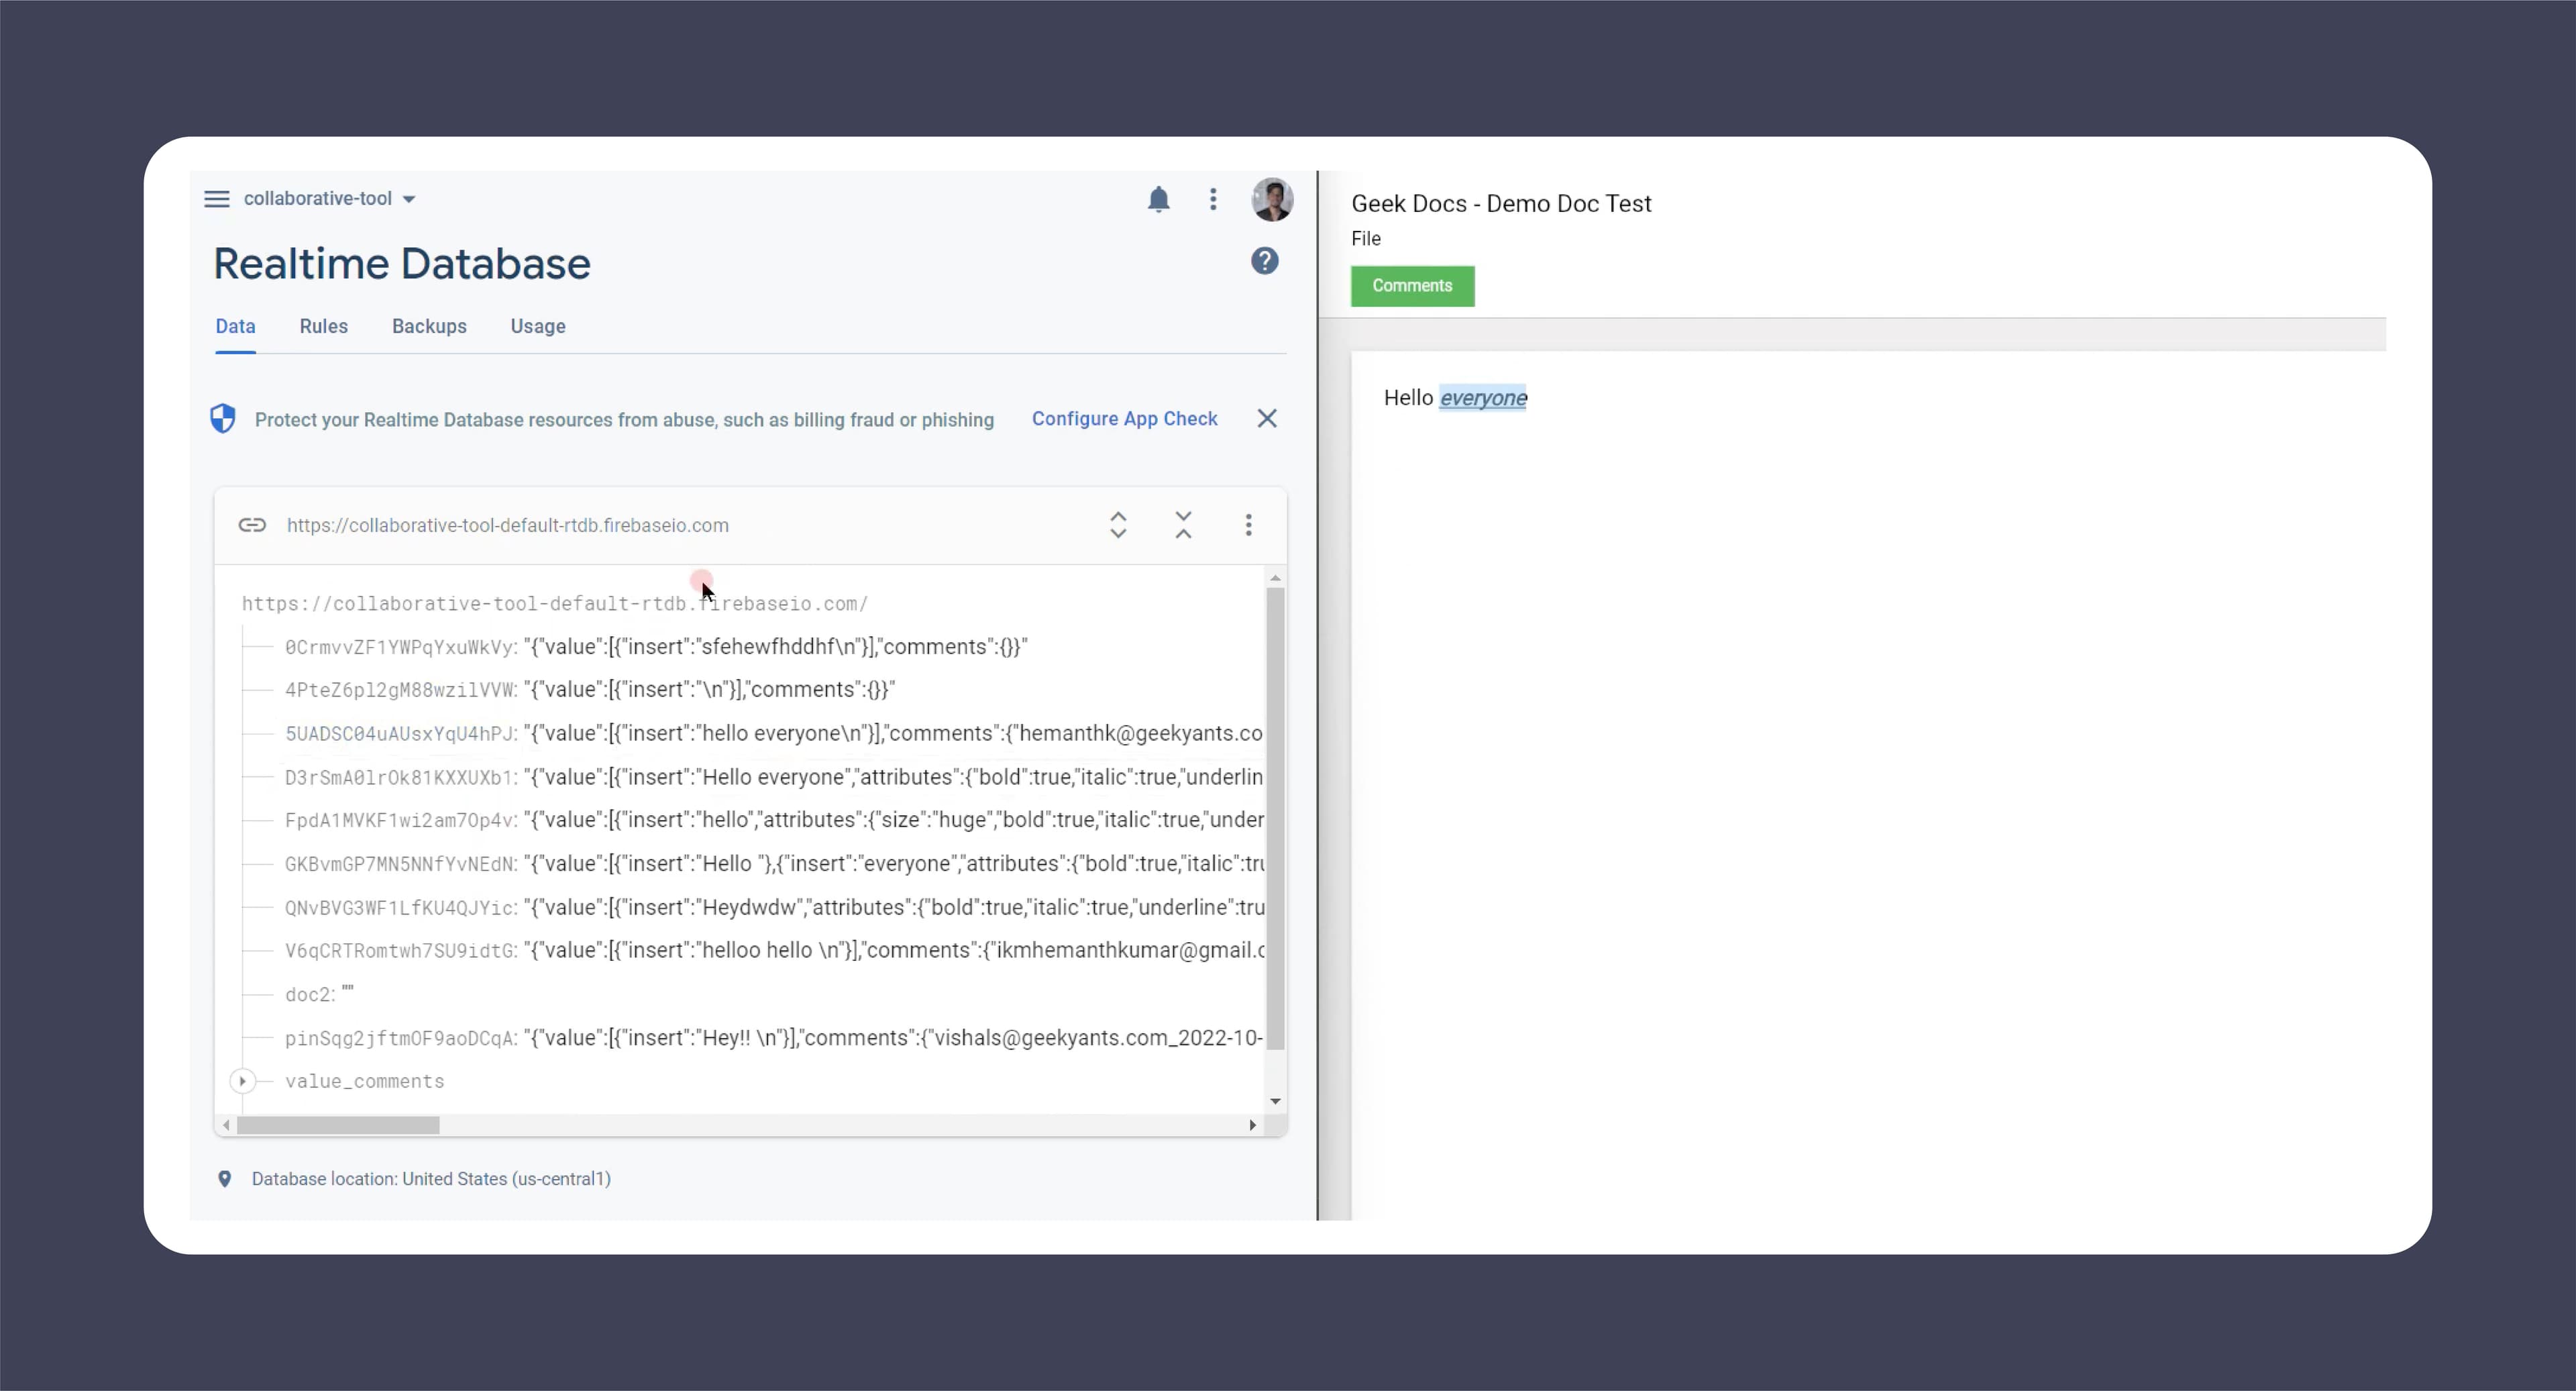Click the horizontal scrollbar thumb
Screen dimensions: 2576x1391
click(338, 1125)
